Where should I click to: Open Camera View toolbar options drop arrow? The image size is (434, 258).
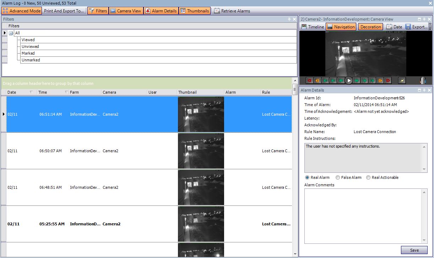[x=430, y=29]
